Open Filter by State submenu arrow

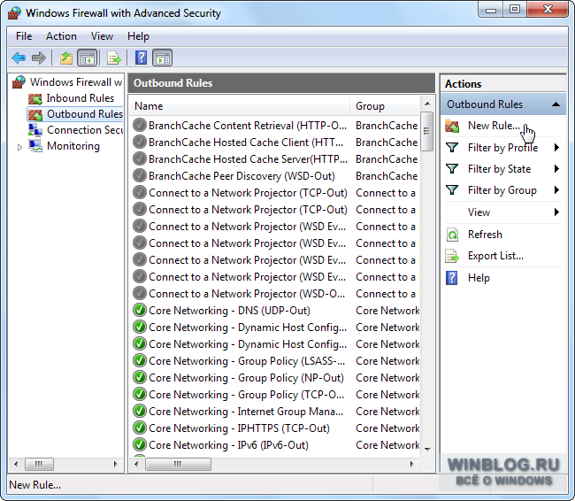pos(556,169)
